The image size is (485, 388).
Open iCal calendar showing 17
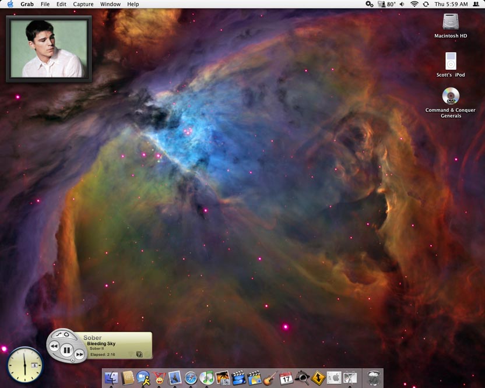[x=286, y=378]
